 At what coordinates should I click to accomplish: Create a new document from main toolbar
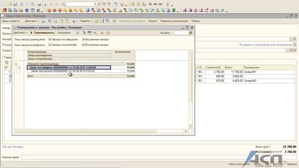5,4
